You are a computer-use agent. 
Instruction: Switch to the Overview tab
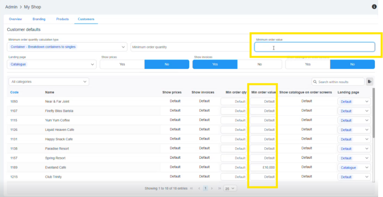point(15,19)
